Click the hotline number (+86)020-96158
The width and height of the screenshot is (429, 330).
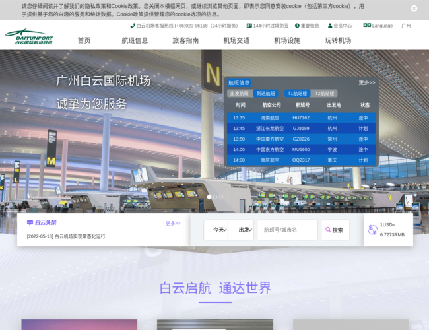[x=191, y=26]
